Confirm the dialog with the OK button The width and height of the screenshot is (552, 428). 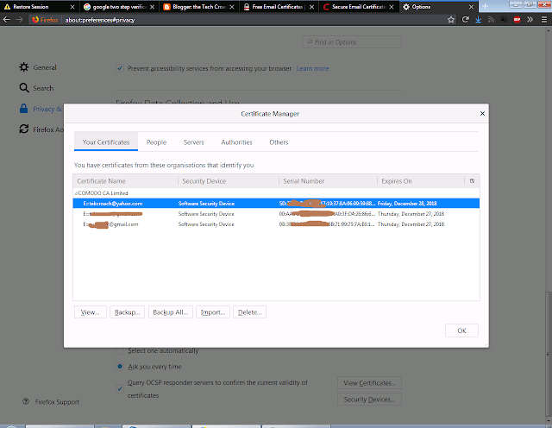pyautogui.click(x=461, y=330)
